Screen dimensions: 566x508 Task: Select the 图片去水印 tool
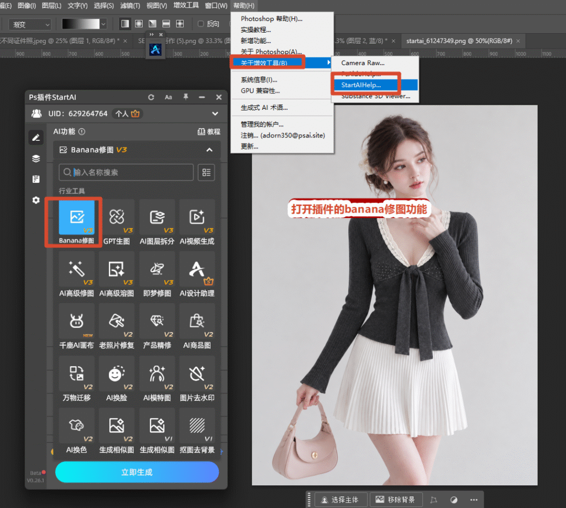[197, 374]
